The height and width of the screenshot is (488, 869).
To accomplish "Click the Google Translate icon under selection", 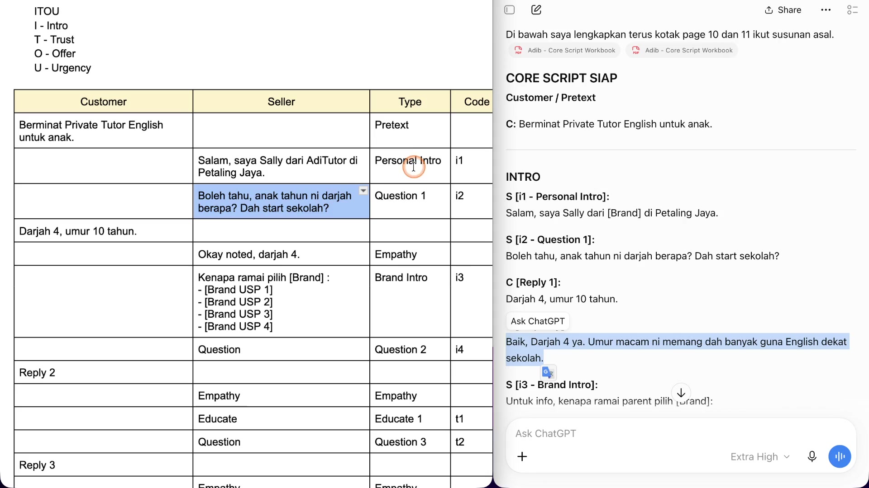I will pyautogui.click(x=548, y=372).
